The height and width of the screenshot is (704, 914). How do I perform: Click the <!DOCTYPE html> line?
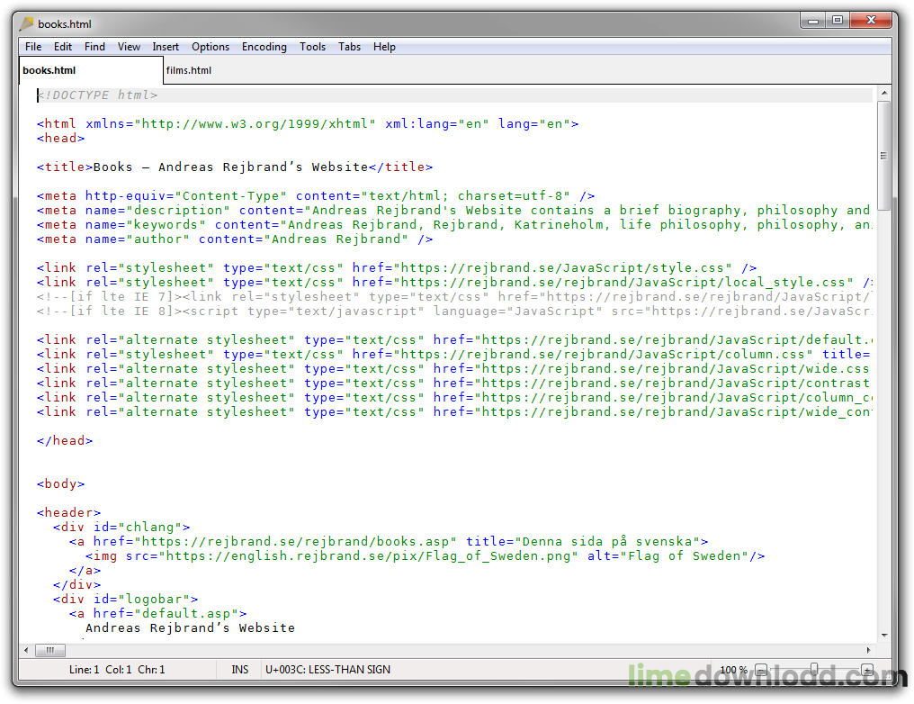(454, 95)
